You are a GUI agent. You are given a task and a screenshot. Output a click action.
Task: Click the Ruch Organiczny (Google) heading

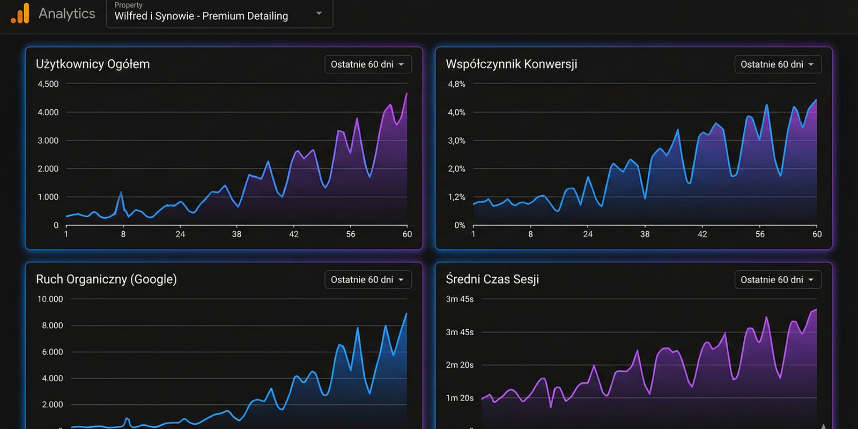pos(106,279)
